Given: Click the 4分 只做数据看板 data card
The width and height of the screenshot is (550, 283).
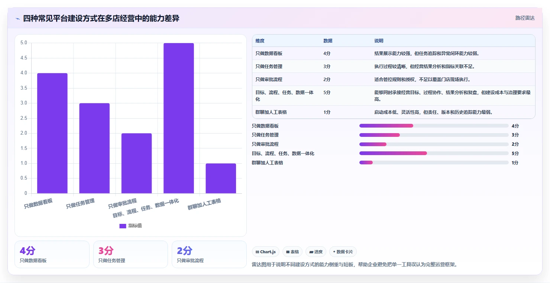Looking at the screenshot, I should [x=52, y=254].
